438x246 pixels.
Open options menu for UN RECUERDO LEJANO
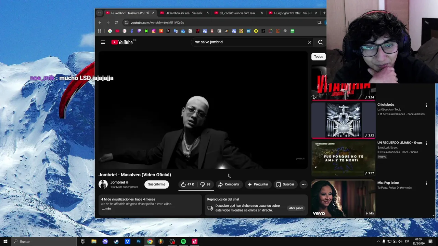426,143
